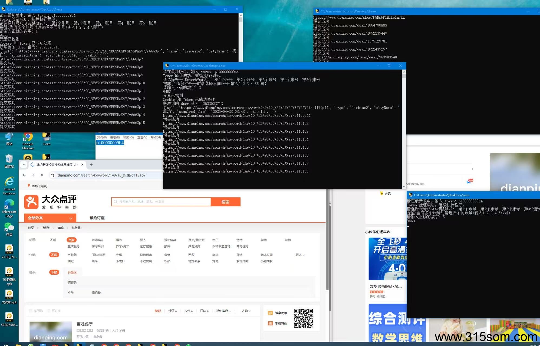Image resolution: width=540 pixels, height=346 pixels.
Task: Click the orange location pin next to 潍坊
Action: [x=29, y=186]
